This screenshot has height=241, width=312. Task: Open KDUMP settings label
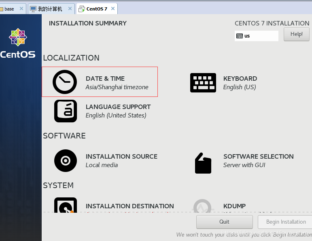click(x=234, y=206)
